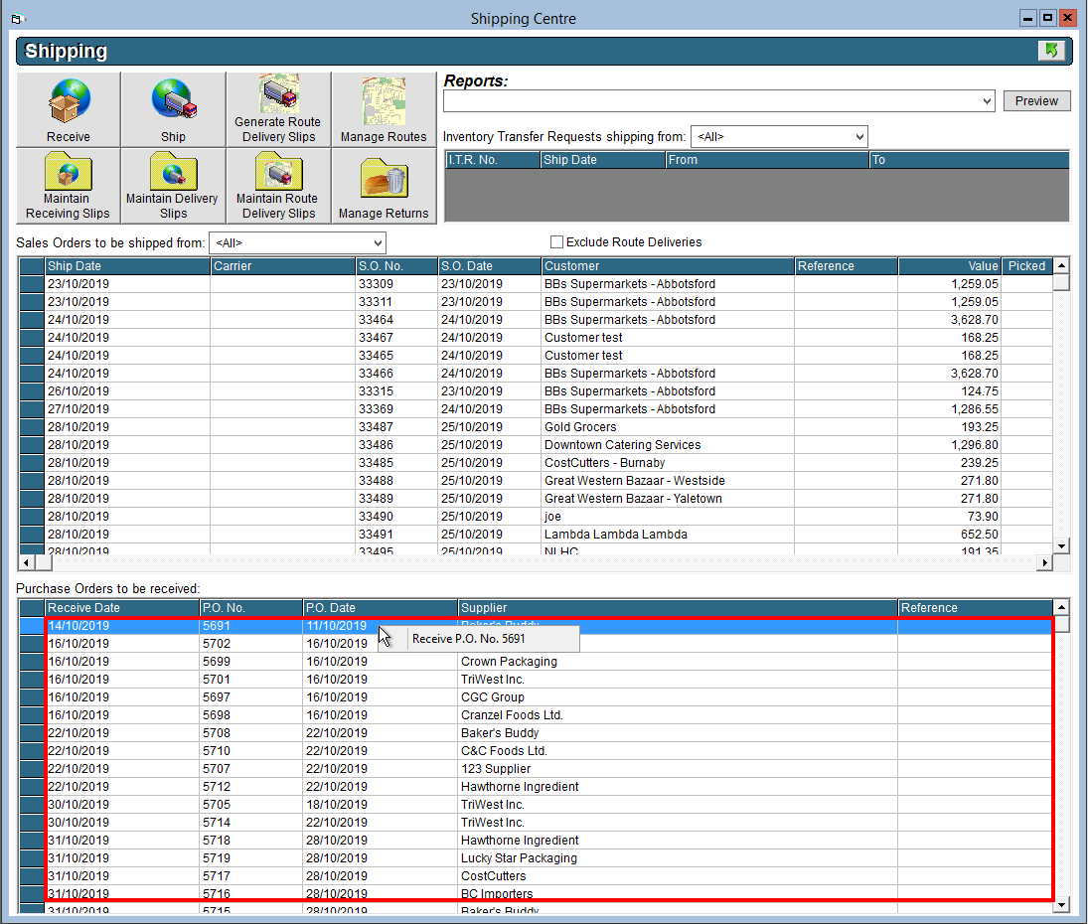The height and width of the screenshot is (924, 1088).
Task: Select the Cranzel Foods Ltd. purchase order
Action: click(536, 715)
